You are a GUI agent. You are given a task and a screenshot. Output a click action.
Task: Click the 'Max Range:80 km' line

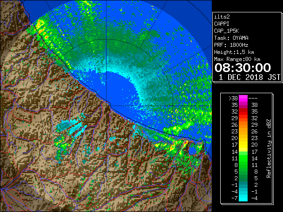pyautogui.click(x=237, y=59)
